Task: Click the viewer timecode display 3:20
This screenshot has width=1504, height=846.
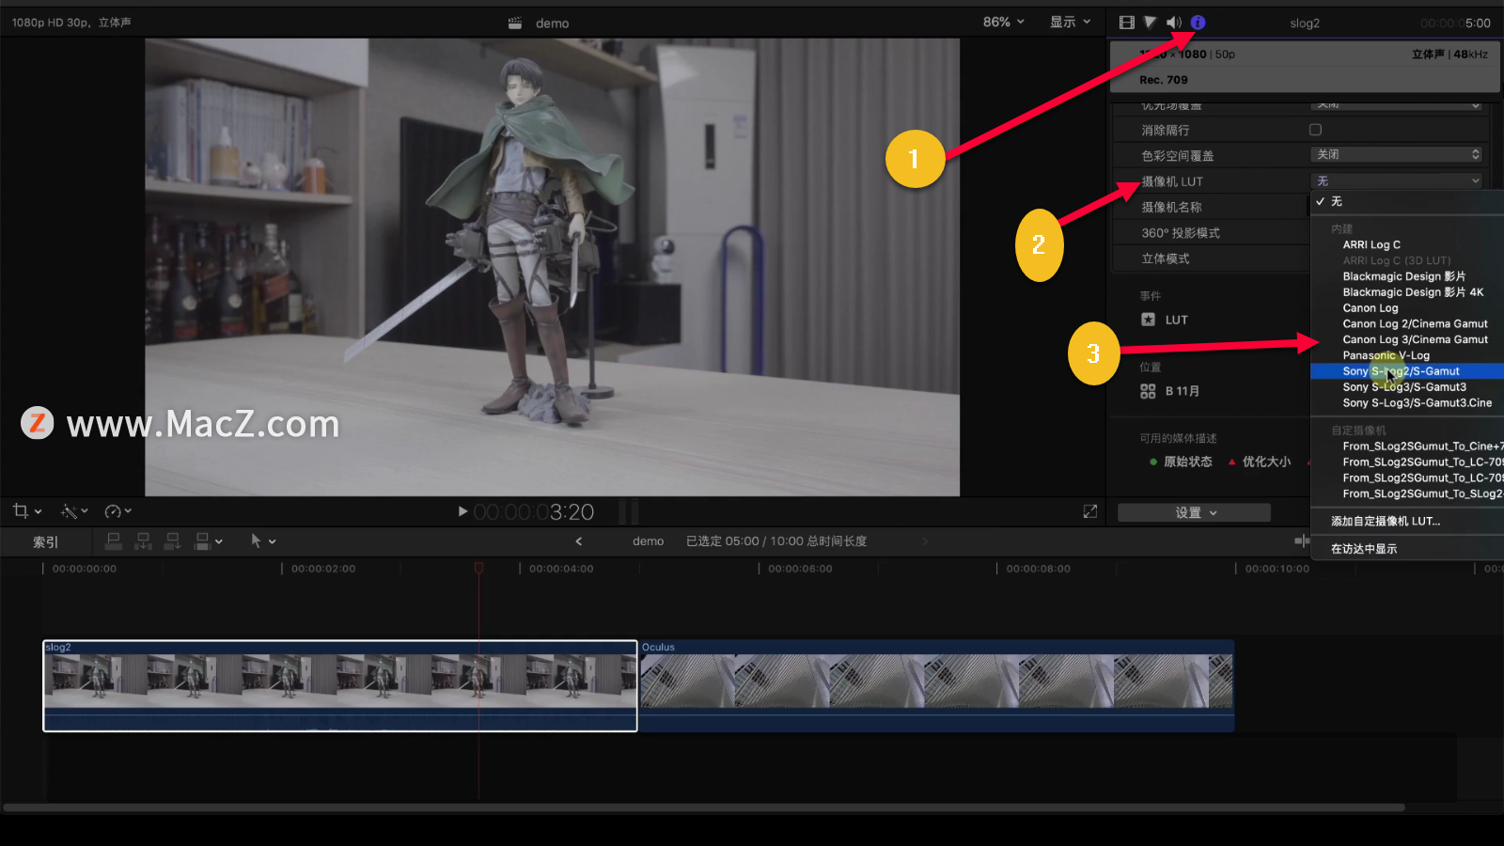Action: (x=533, y=512)
